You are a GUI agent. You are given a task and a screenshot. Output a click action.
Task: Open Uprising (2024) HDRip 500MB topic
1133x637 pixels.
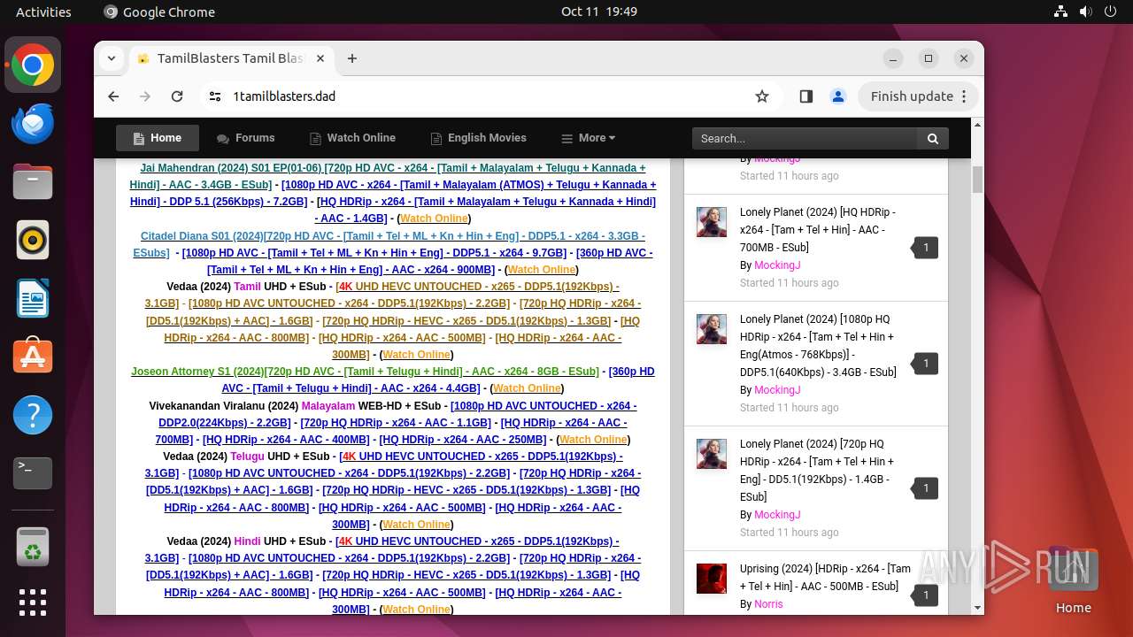click(825, 578)
